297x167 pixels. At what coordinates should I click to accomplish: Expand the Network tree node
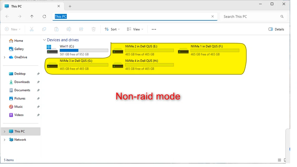point(5,140)
